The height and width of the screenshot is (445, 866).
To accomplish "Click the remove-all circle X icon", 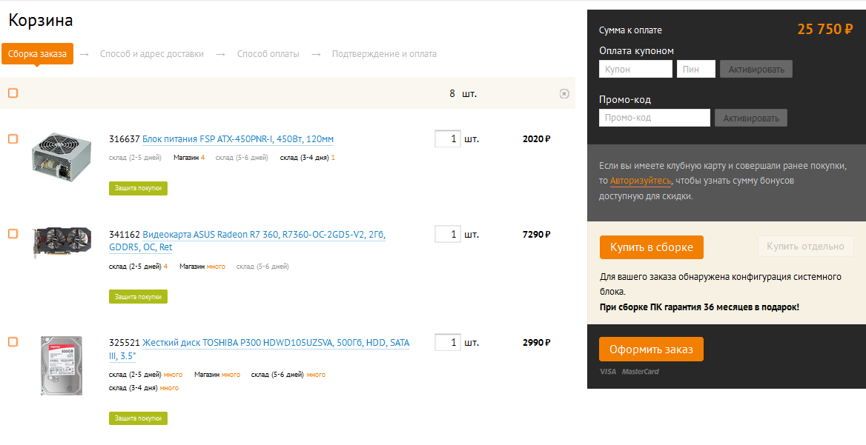I will click(x=564, y=94).
